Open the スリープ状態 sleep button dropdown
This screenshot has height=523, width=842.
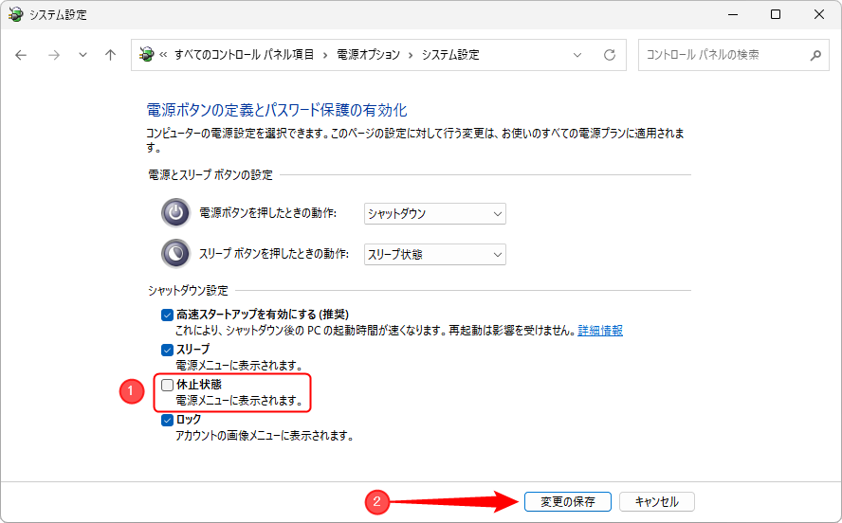[x=435, y=254]
